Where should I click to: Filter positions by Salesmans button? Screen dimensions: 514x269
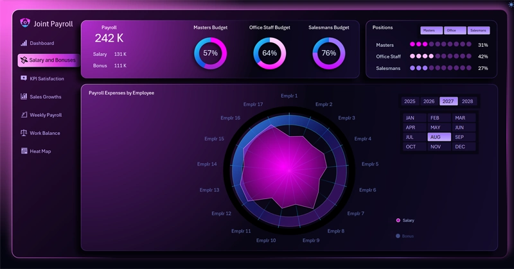[479, 30]
